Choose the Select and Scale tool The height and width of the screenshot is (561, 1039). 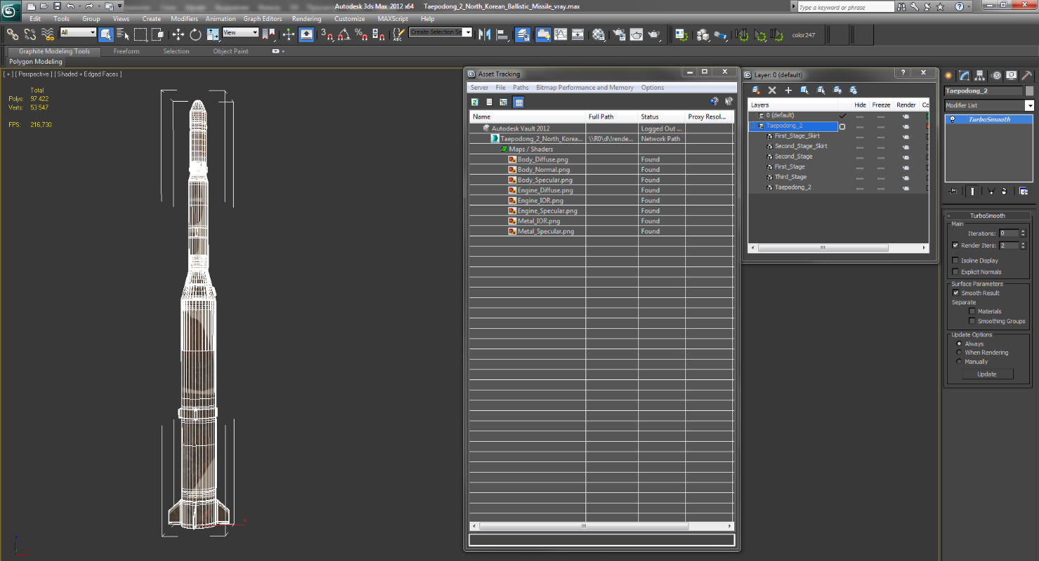(212, 34)
